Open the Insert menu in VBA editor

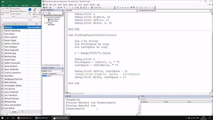60,5
